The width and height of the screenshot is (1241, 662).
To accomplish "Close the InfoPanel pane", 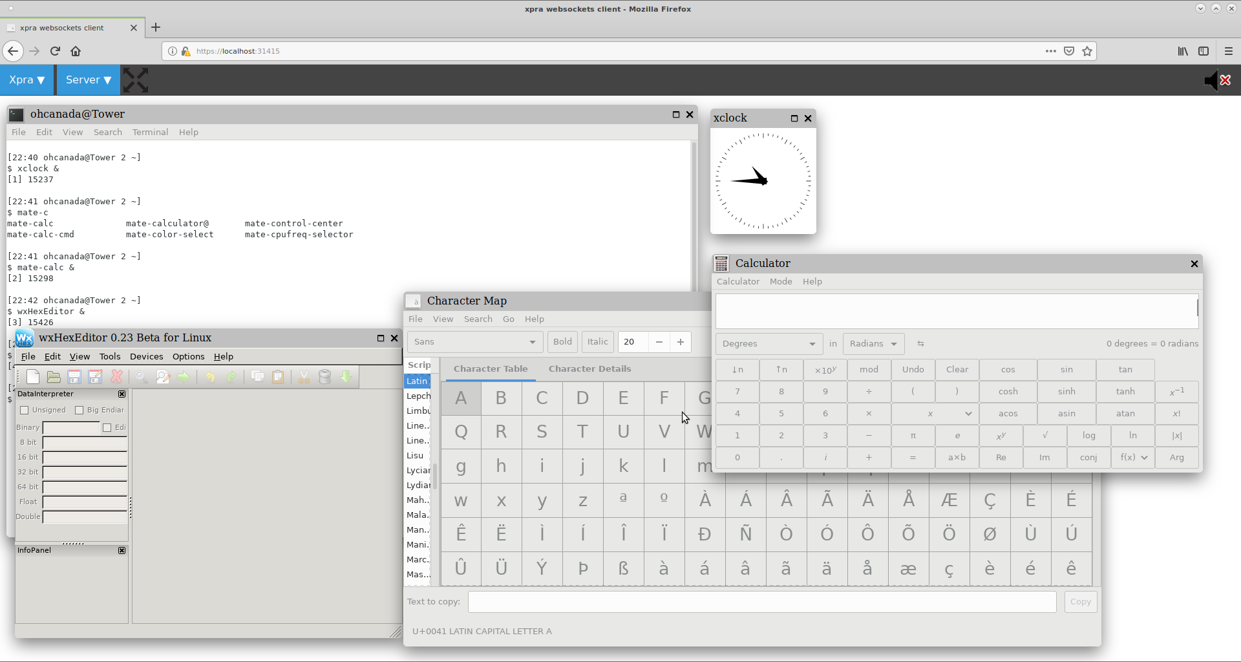I will click(x=122, y=550).
